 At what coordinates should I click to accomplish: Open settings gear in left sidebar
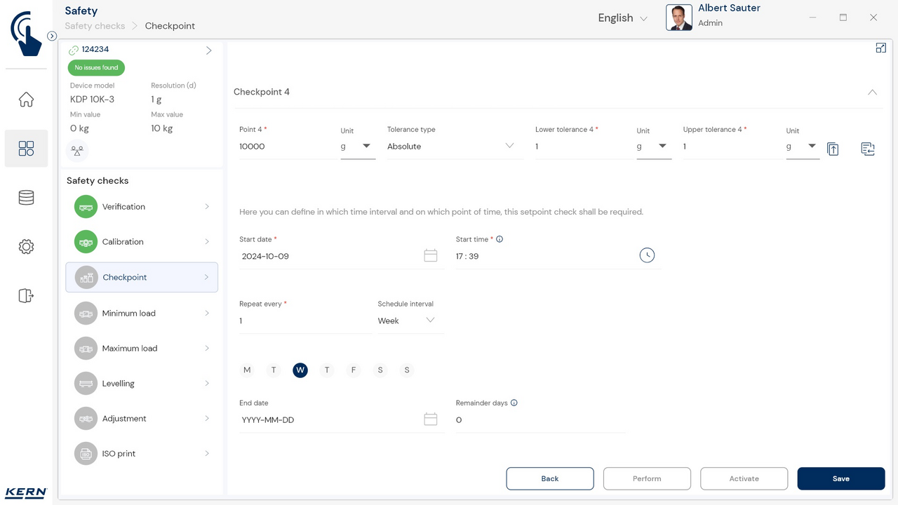pyautogui.click(x=26, y=247)
